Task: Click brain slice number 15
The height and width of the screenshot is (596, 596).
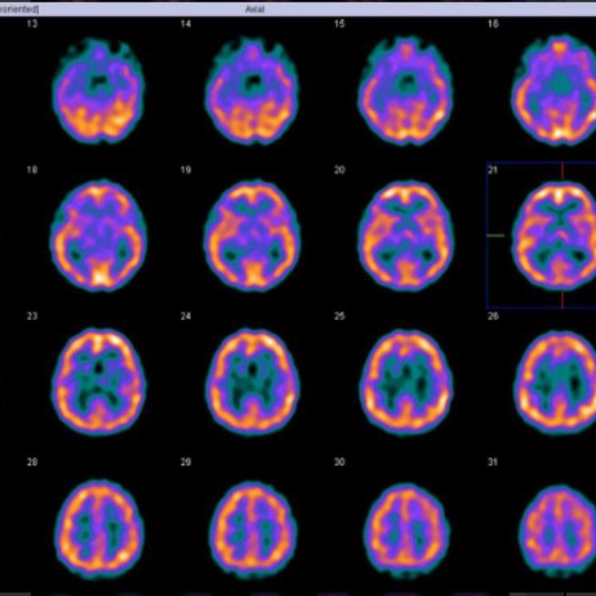Action: coord(405,91)
